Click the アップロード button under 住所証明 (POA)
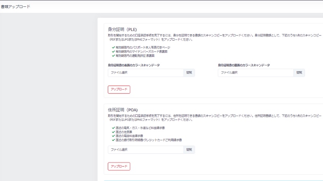 pos(119,166)
